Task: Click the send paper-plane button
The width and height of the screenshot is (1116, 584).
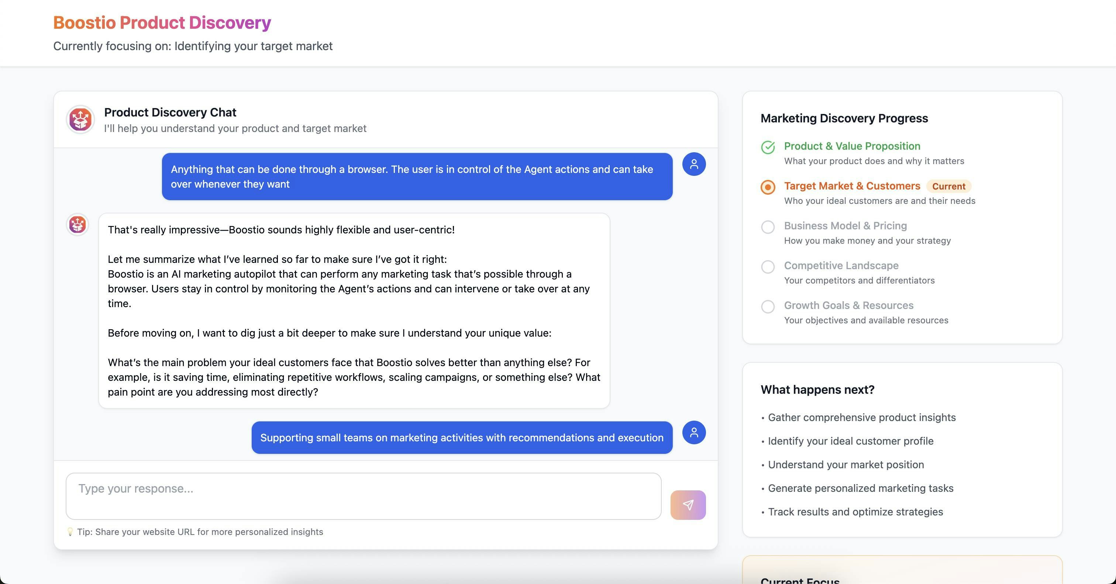Action: (x=688, y=505)
